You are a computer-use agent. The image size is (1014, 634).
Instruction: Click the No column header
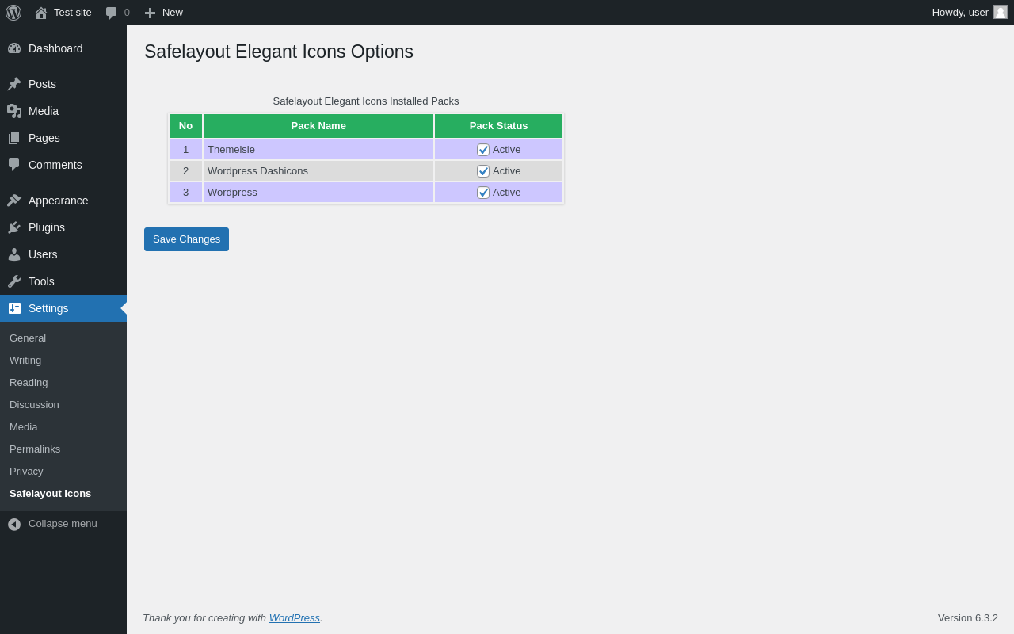(186, 126)
